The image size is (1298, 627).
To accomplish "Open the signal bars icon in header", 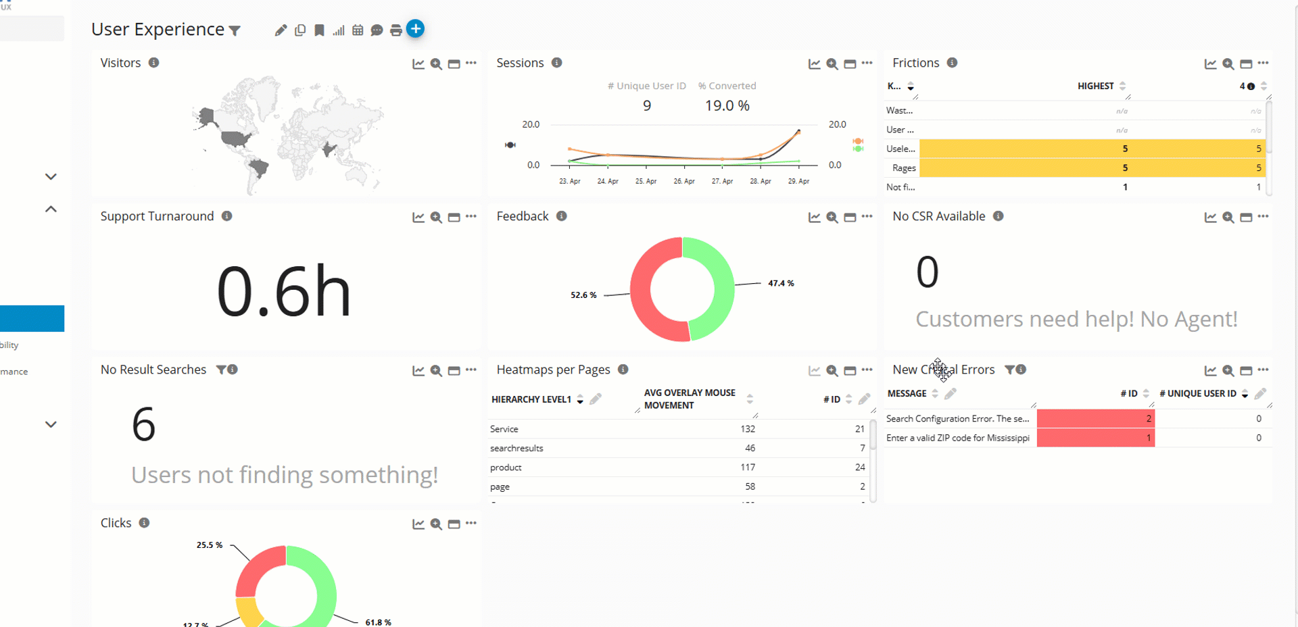I will 339,30.
